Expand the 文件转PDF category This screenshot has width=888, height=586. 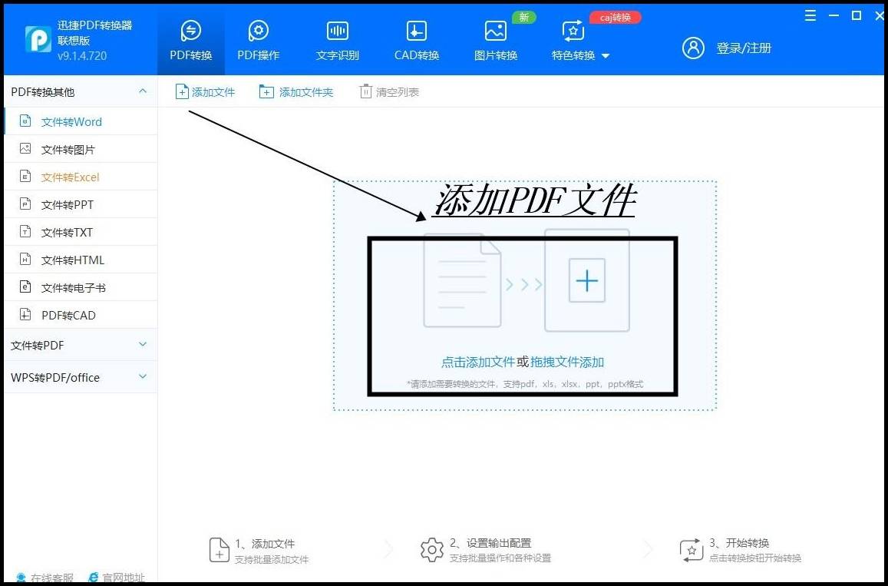81,345
